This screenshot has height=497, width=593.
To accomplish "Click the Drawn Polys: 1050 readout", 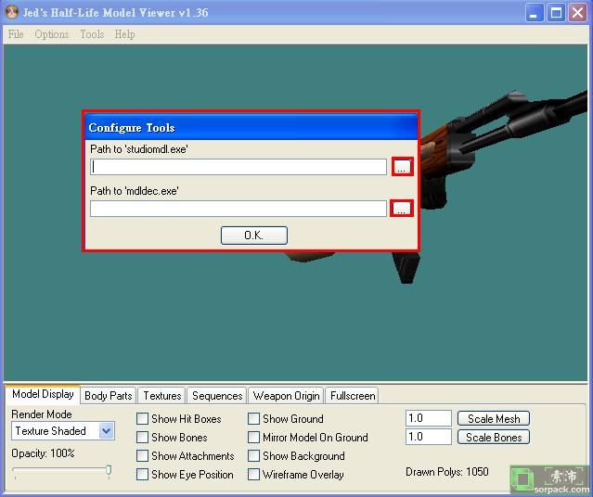I will point(447,472).
